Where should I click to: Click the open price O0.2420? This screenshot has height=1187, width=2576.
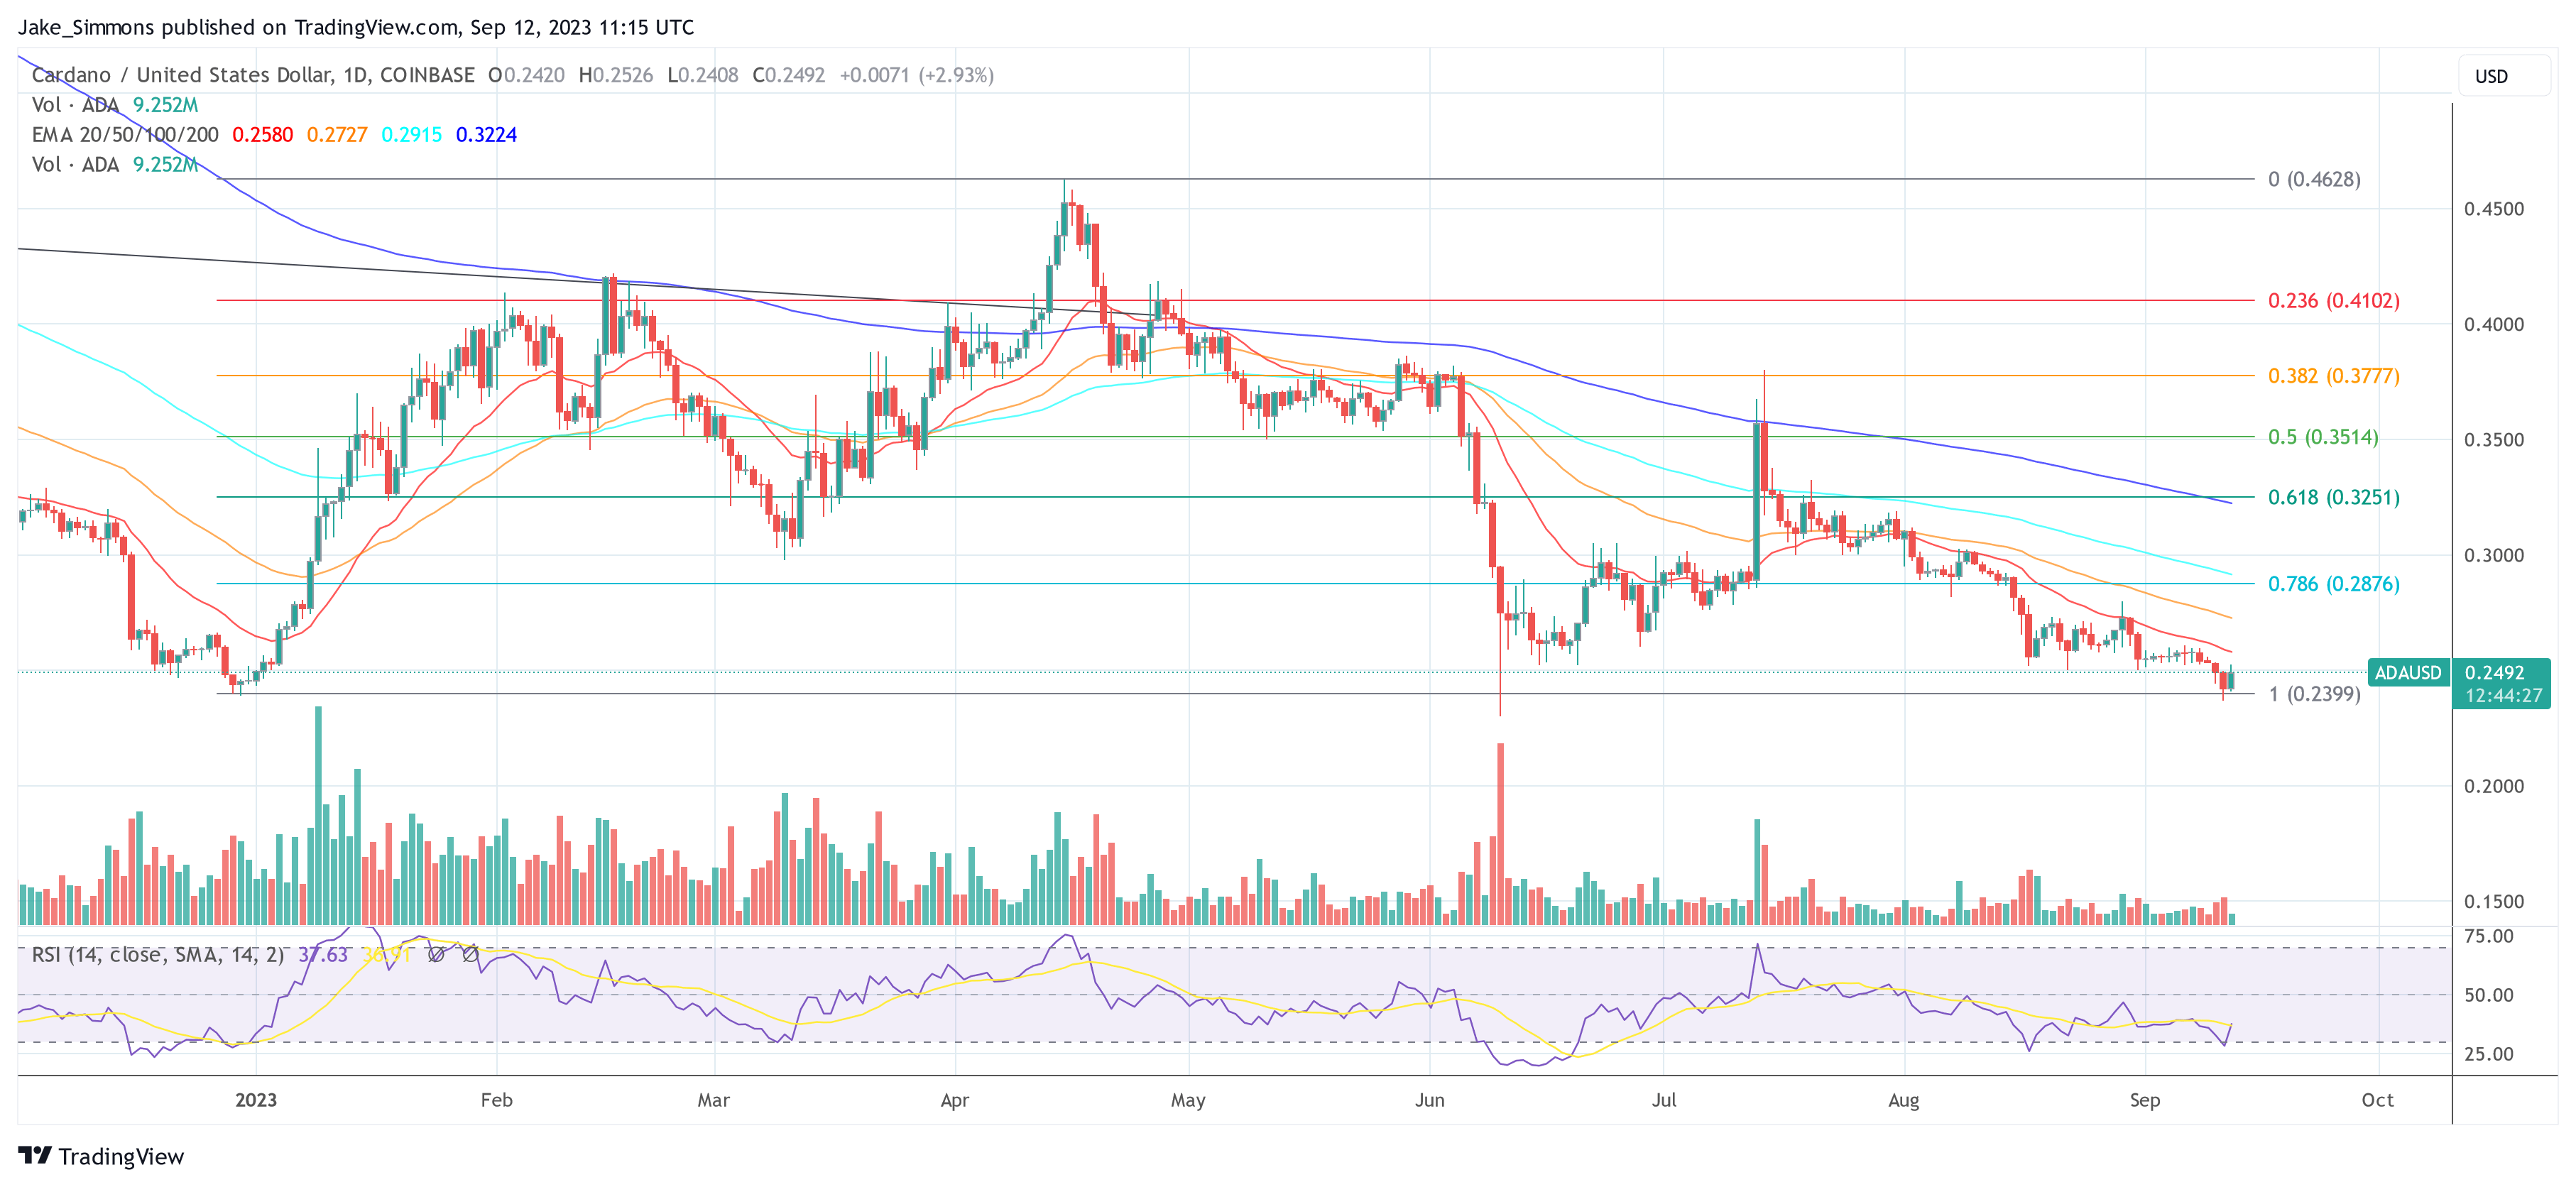(x=526, y=75)
